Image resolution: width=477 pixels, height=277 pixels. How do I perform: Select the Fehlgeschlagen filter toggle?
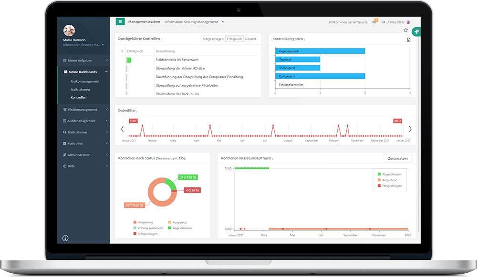(x=213, y=39)
